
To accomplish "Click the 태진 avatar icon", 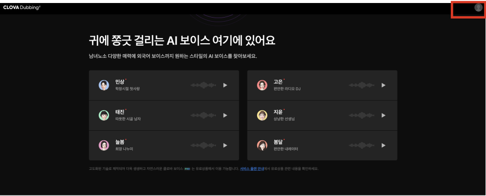I will pos(104,115).
